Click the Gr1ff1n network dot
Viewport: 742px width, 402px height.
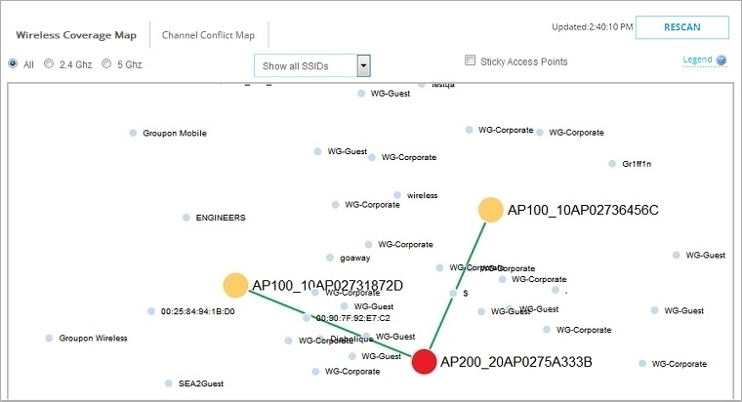[612, 164]
